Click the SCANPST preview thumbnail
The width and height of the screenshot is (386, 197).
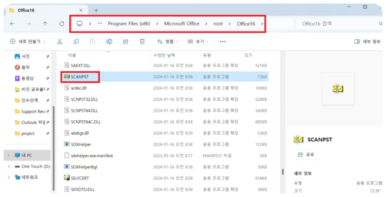coord(338,88)
